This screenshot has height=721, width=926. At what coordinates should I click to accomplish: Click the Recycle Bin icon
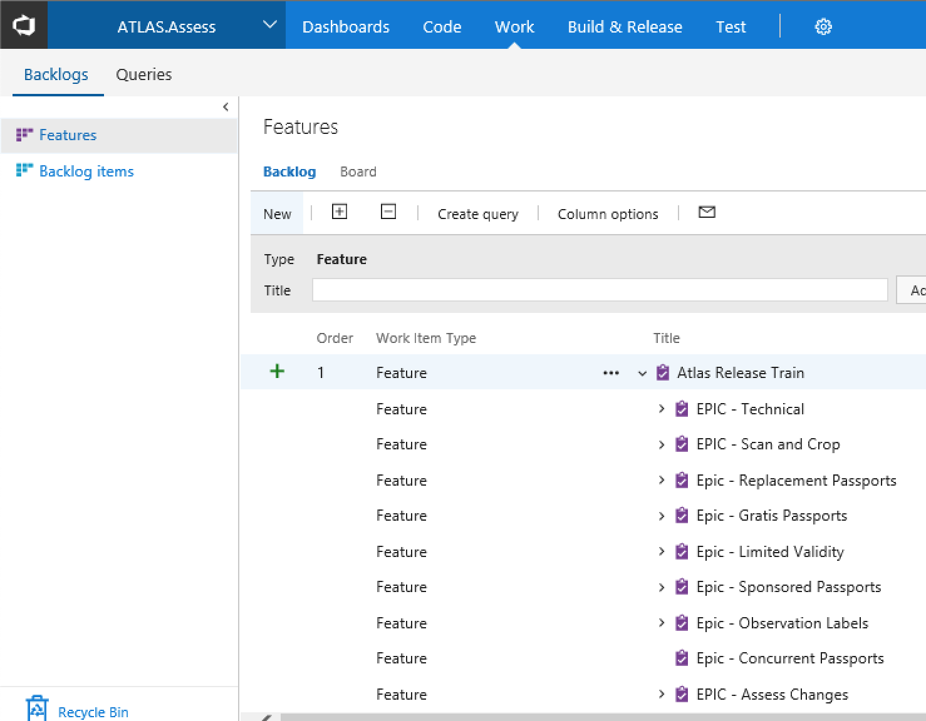[37, 708]
